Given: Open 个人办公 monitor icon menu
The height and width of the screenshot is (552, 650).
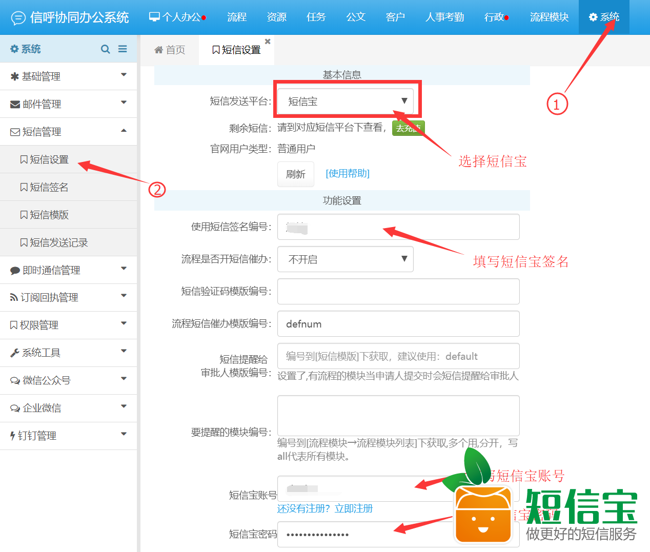Looking at the screenshot, I should pos(177,17).
